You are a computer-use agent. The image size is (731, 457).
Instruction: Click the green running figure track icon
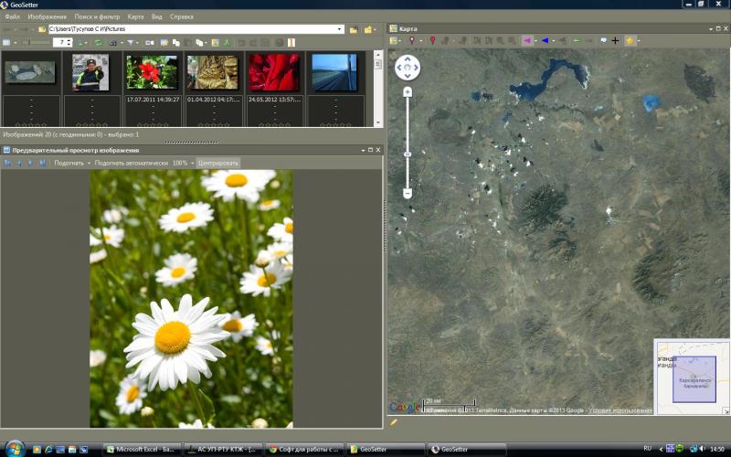(227, 42)
